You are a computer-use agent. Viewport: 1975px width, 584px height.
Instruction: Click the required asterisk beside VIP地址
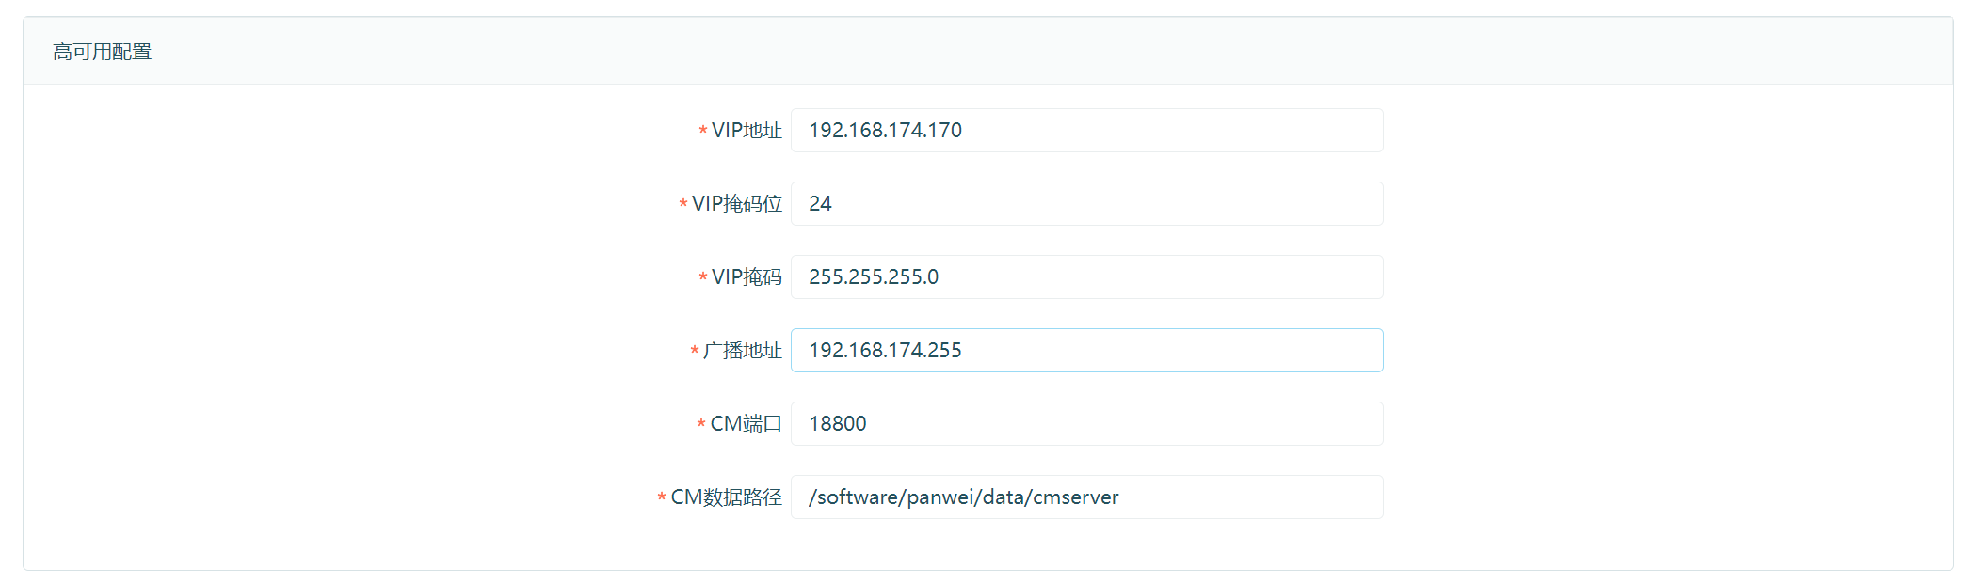click(x=702, y=132)
